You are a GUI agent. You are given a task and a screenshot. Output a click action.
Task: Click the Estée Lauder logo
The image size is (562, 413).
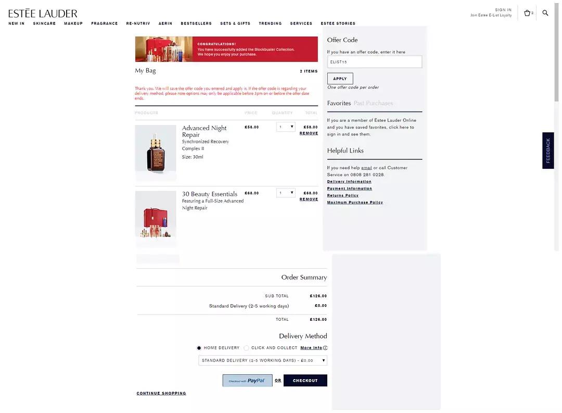[43, 14]
